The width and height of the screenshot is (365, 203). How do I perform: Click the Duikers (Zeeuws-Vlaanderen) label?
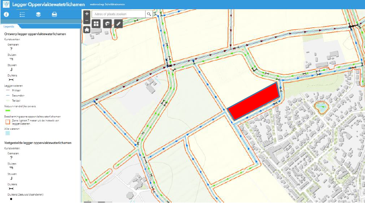(x=25, y=195)
